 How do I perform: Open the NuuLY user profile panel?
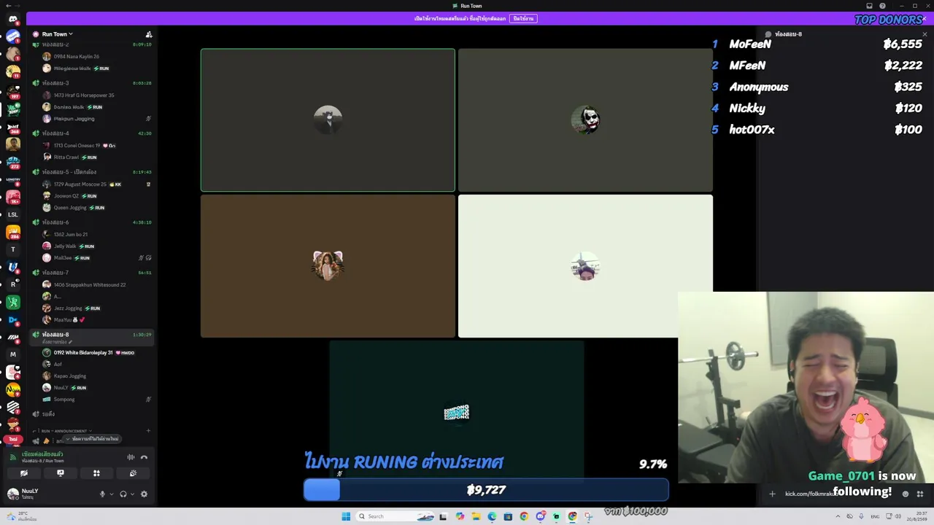pos(50,494)
